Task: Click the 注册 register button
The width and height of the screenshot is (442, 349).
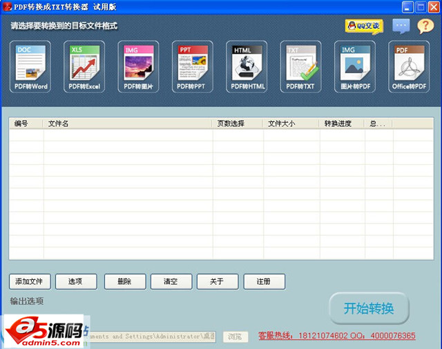Action: click(x=265, y=281)
